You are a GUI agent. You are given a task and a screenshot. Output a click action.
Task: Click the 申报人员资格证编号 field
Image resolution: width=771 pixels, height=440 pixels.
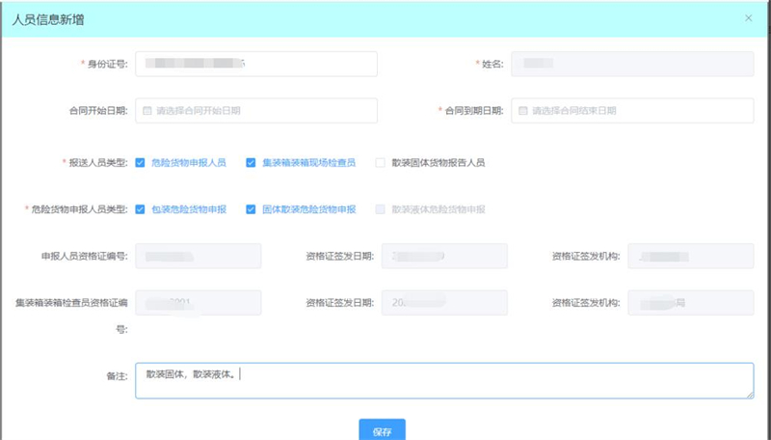199,256
